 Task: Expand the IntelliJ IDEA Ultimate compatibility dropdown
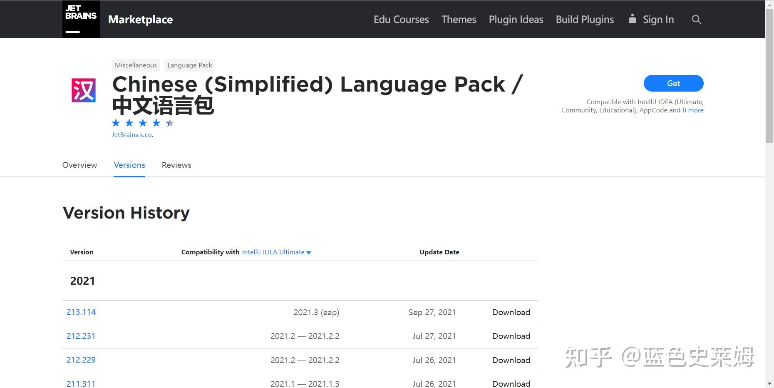pyautogui.click(x=277, y=252)
